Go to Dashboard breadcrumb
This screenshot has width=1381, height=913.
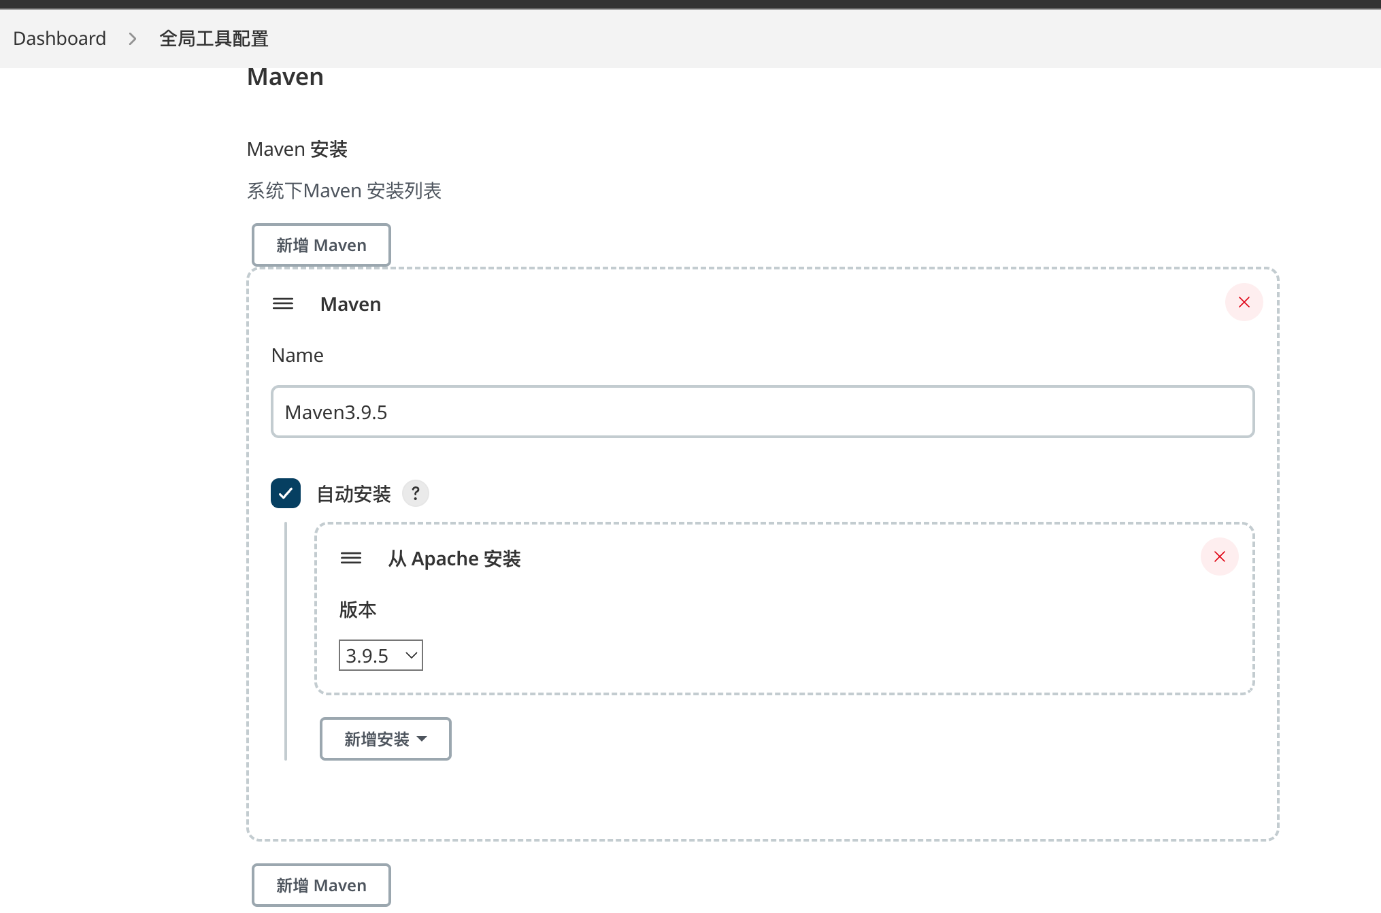(x=60, y=39)
